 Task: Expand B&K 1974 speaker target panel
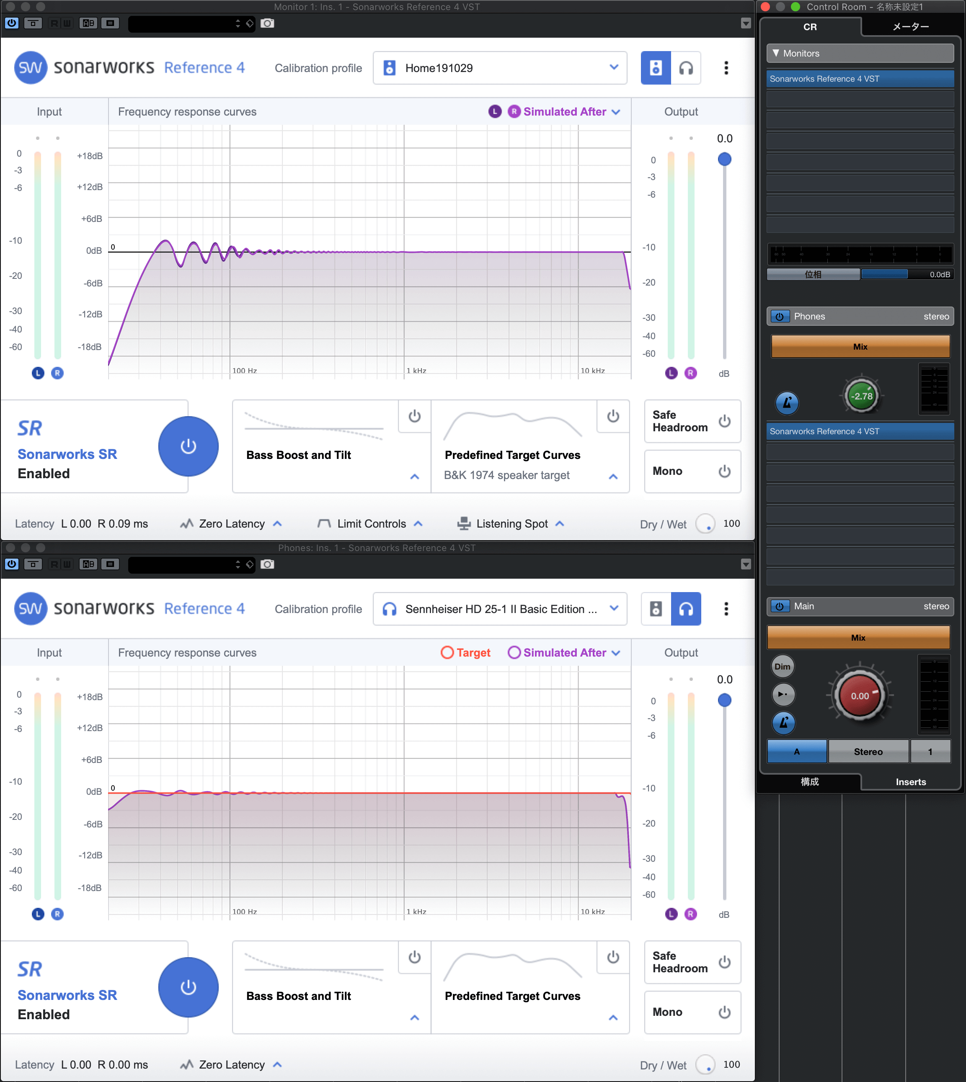[x=613, y=477]
